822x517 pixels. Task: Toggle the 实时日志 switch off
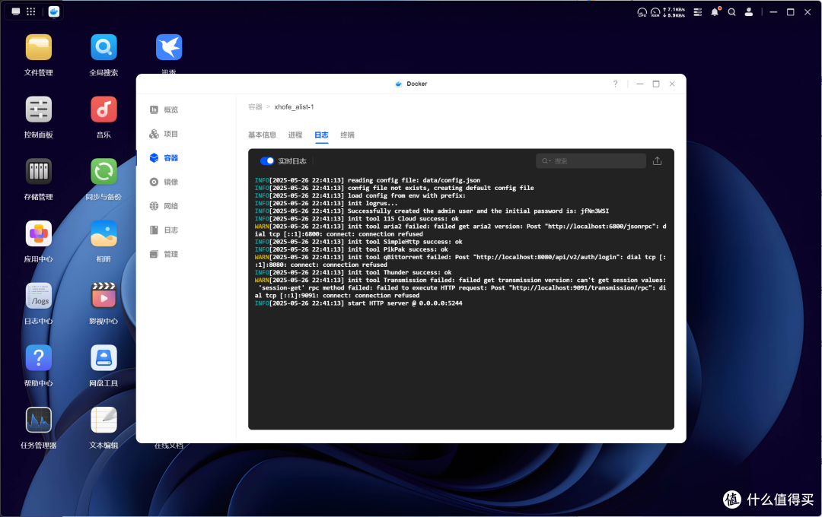(267, 161)
